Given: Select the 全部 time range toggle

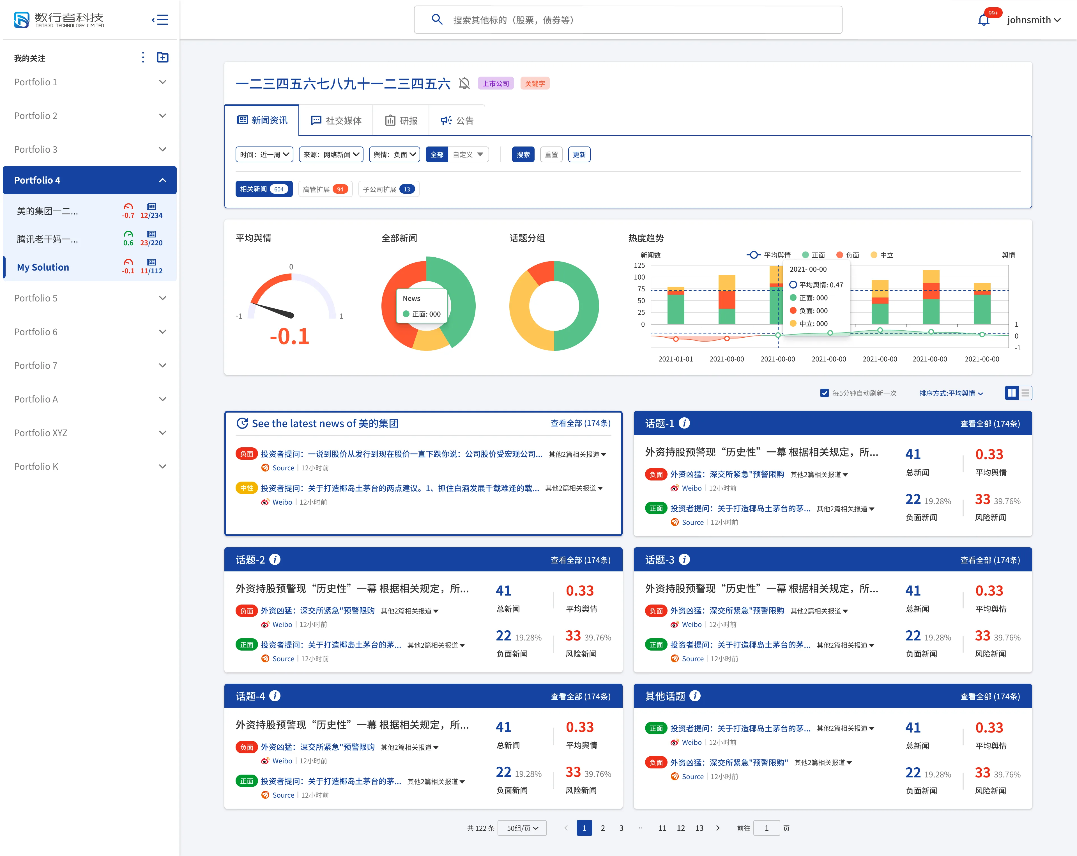Looking at the screenshot, I should pyautogui.click(x=437, y=154).
